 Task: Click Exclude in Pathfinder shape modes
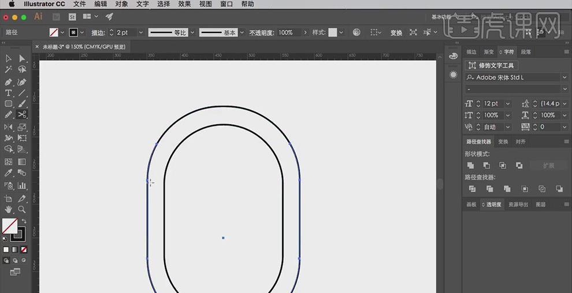(x=519, y=165)
